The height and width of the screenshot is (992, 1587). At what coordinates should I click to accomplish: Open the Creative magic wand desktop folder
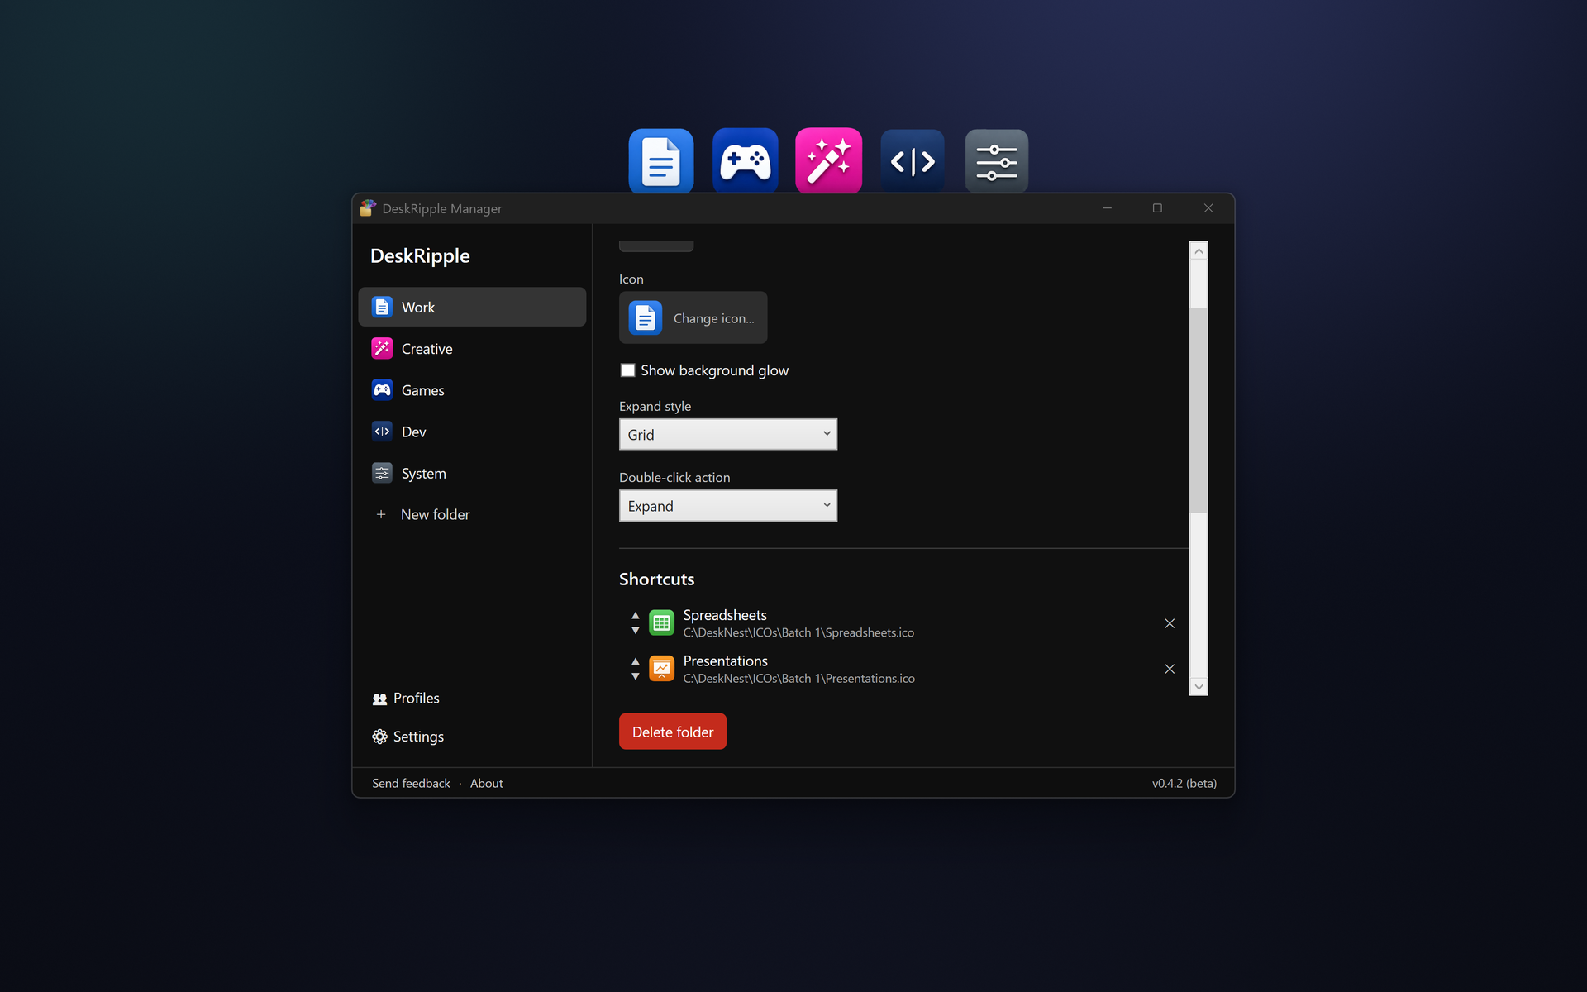tap(828, 161)
